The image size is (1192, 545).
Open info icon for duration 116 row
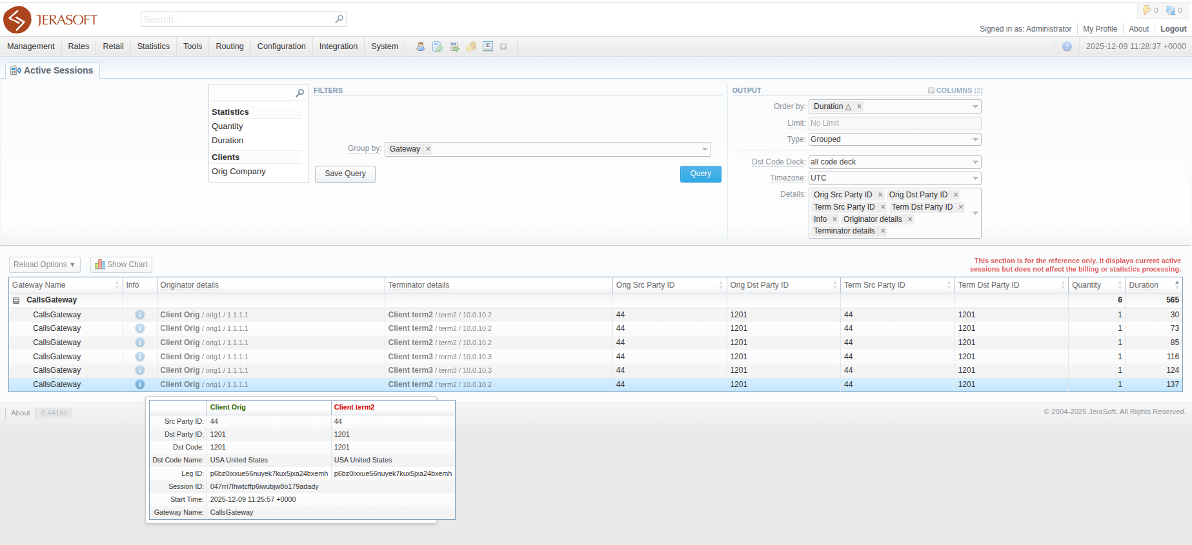(139, 357)
